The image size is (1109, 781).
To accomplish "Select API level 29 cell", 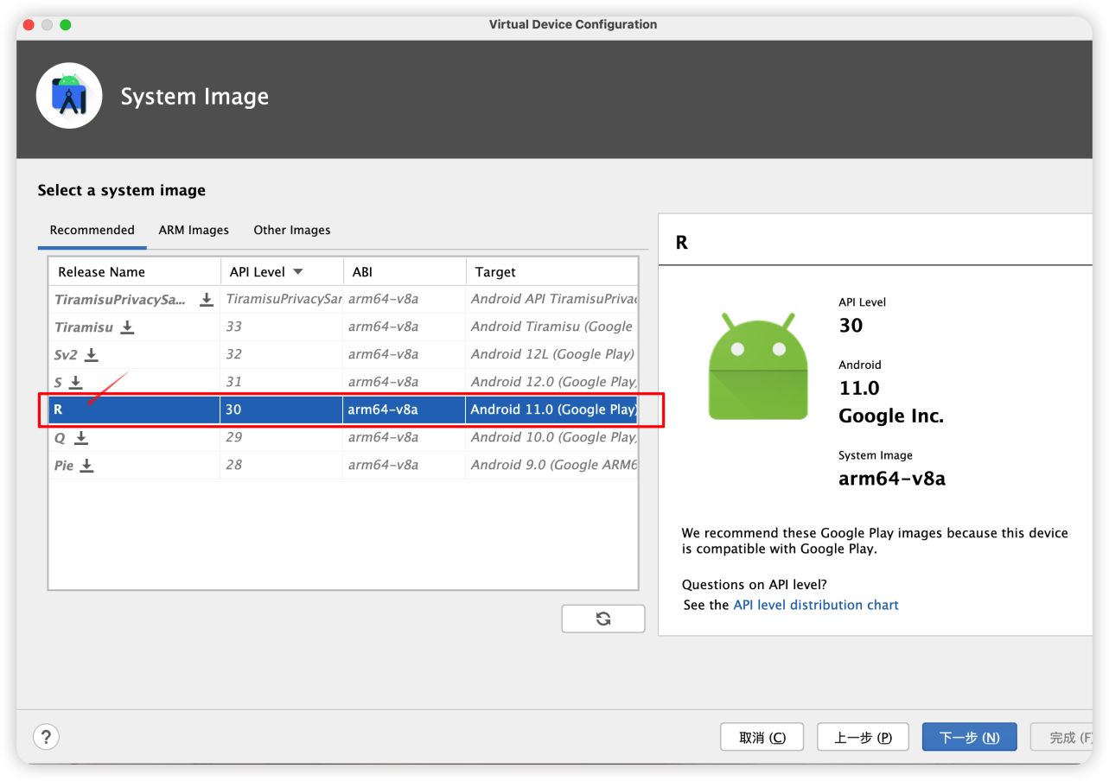I will point(233,438).
